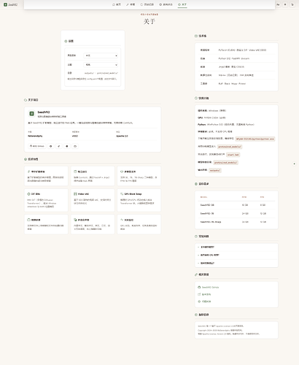Expand the third FAQ question
299x365 pixels.
(x=236, y=263)
